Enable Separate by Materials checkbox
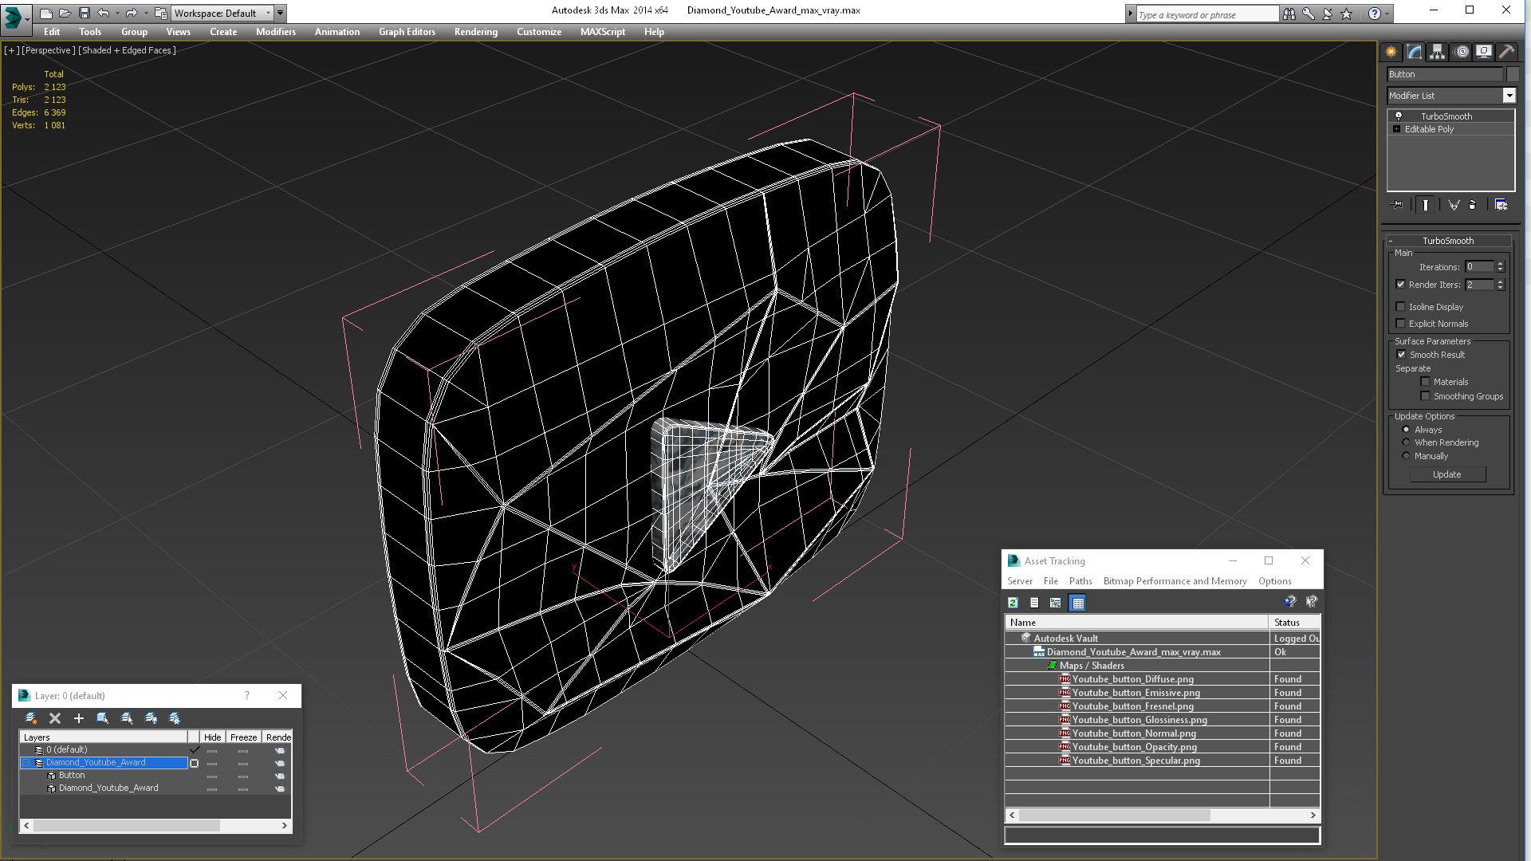The height and width of the screenshot is (861, 1531). [1425, 382]
